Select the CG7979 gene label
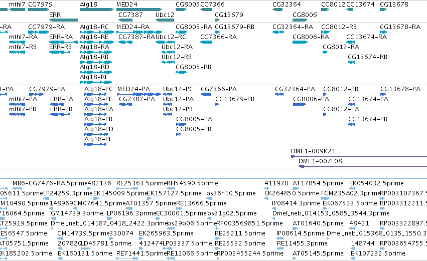This screenshot has width=427, height=261. pyautogui.click(x=40, y=5)
